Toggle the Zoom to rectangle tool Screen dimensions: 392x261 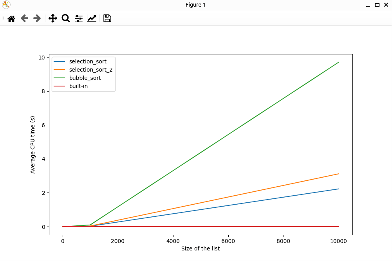66,18
